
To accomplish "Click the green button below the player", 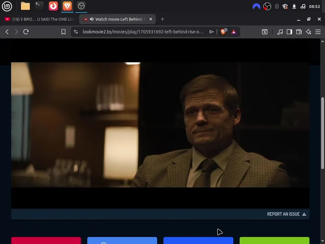I will (x=275, y=241).
